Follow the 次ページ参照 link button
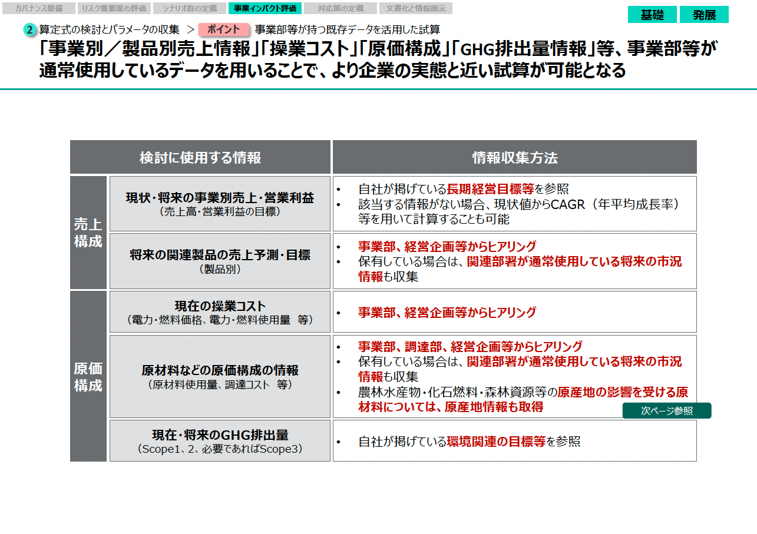The image size is (757, 534). click(666, 411)
